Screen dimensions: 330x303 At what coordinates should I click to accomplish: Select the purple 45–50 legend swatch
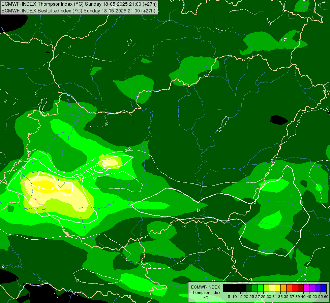click(312, 288)
